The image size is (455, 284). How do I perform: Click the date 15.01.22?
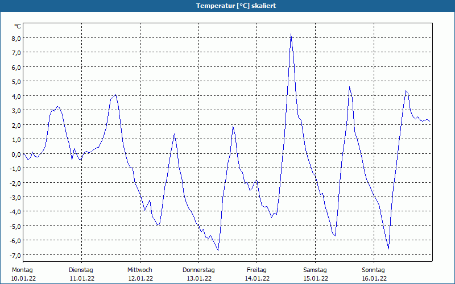pos(316,278)
